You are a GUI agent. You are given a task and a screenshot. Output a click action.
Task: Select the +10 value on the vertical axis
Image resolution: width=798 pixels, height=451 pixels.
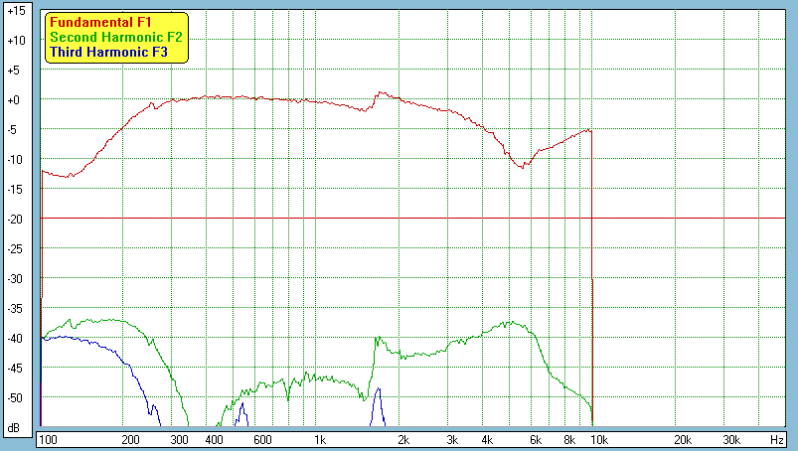click(x=14, y=41)
